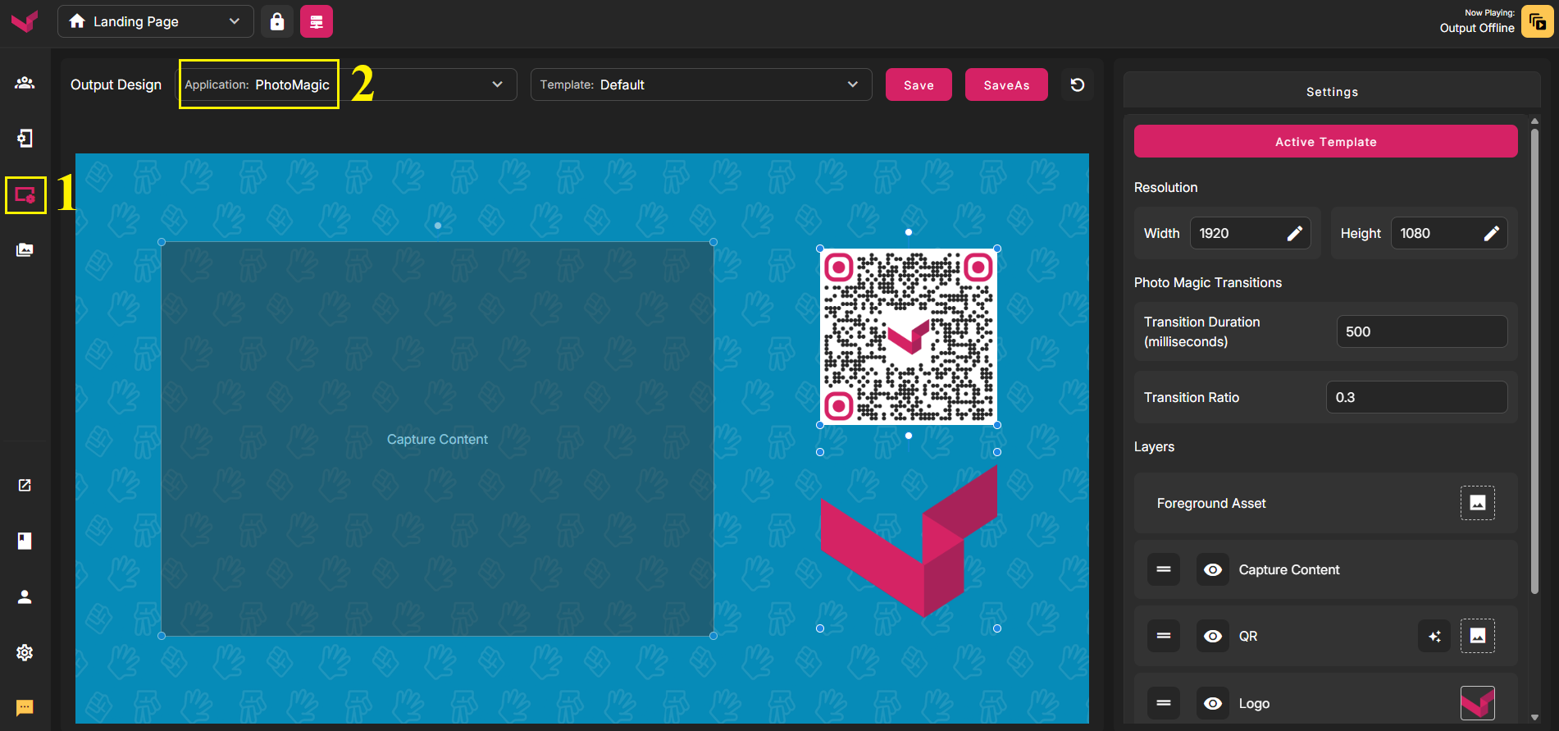Click the Foreground Asset label
This screenshot has width=1559, height=731.
pyautogui.click(x=1211, y=503)
